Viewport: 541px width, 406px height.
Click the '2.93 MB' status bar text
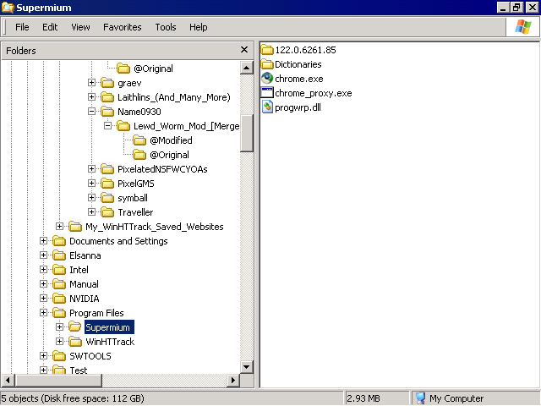coord(363,398)
